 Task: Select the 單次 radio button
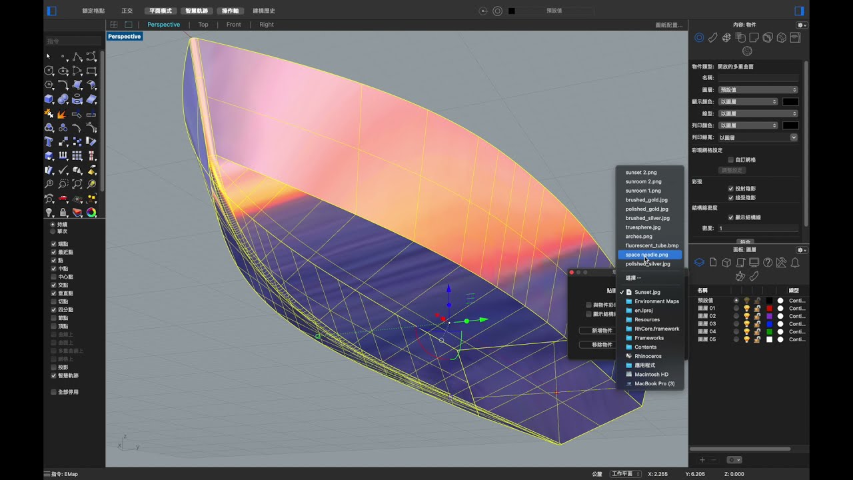53,231
